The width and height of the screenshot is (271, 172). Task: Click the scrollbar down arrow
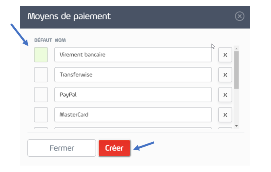point(236,126)
